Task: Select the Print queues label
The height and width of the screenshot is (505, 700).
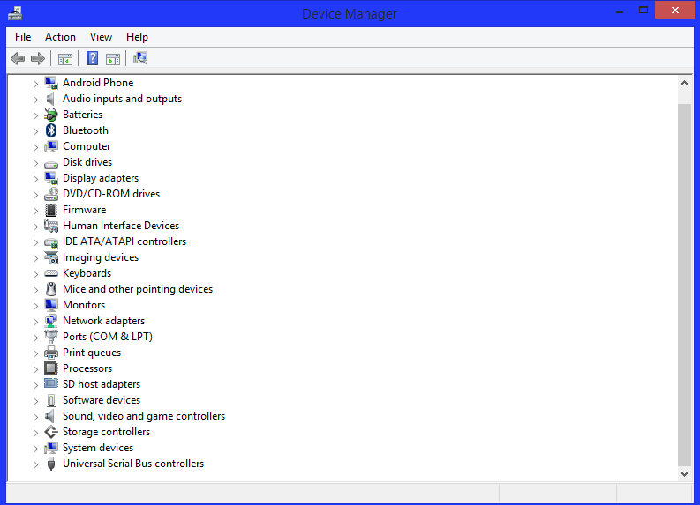Action: pos(92,353)
